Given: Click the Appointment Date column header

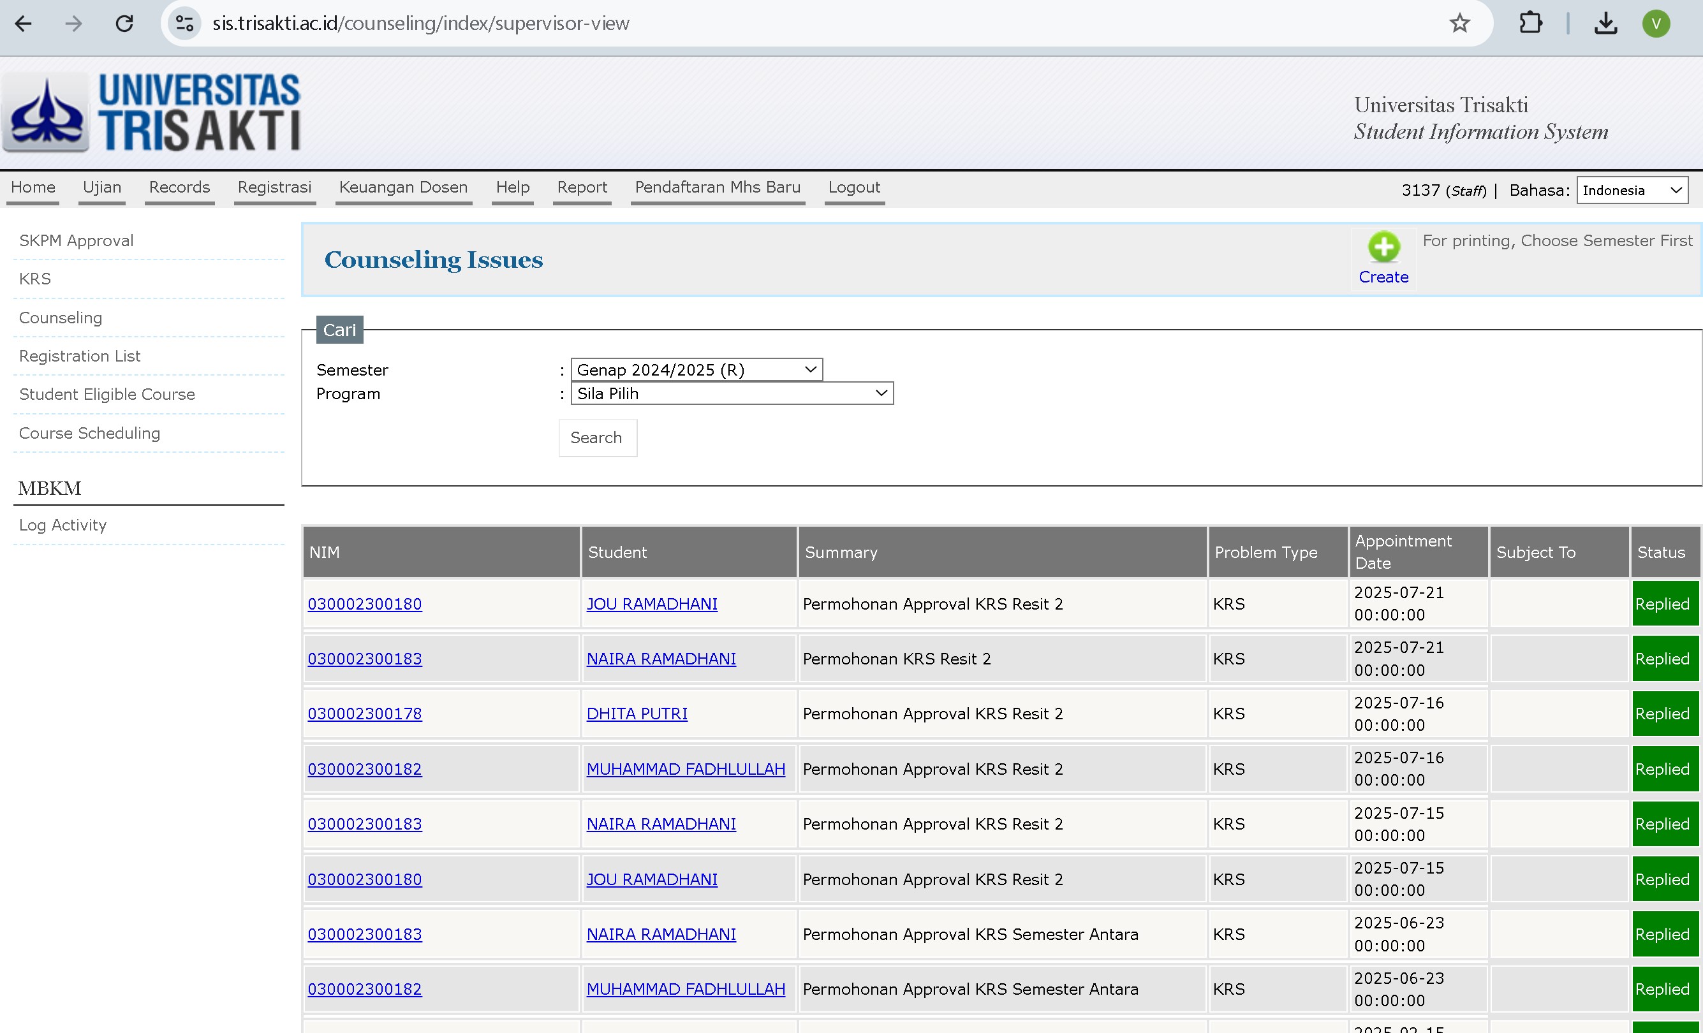Looking at the screenshot, I should point(1419,552).
